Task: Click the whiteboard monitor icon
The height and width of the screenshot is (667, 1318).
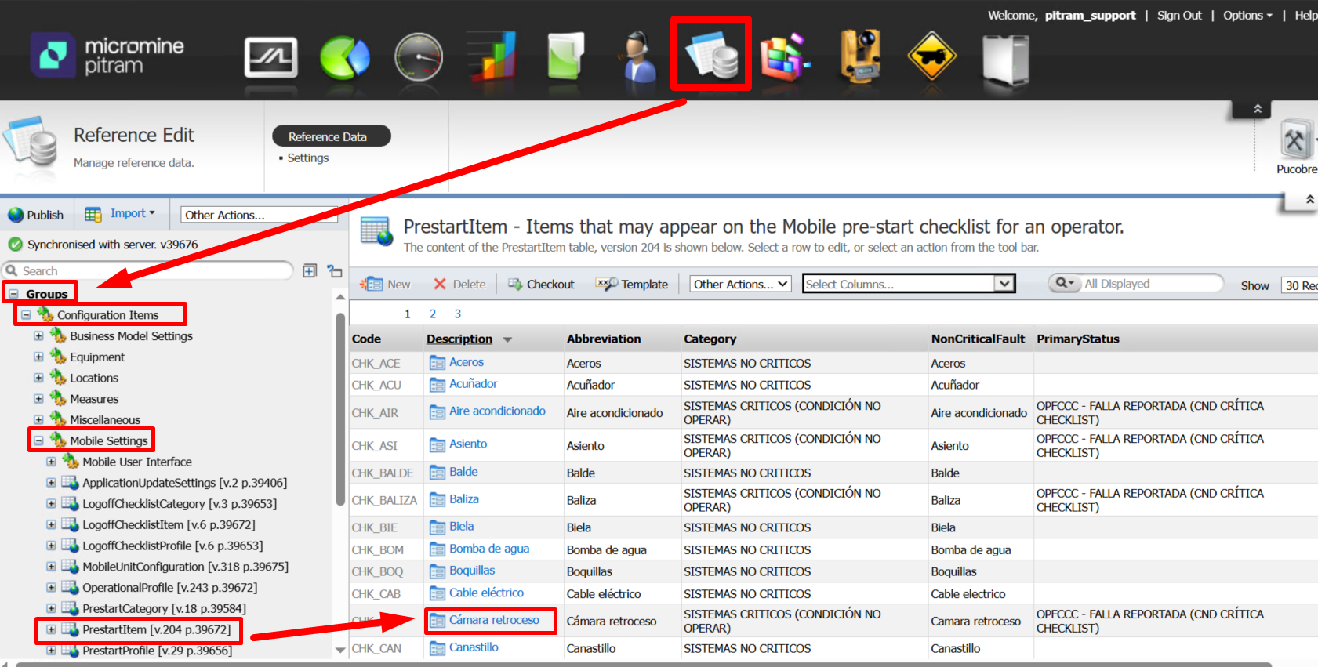Action: pyautogui.click(x=270, y=58)
